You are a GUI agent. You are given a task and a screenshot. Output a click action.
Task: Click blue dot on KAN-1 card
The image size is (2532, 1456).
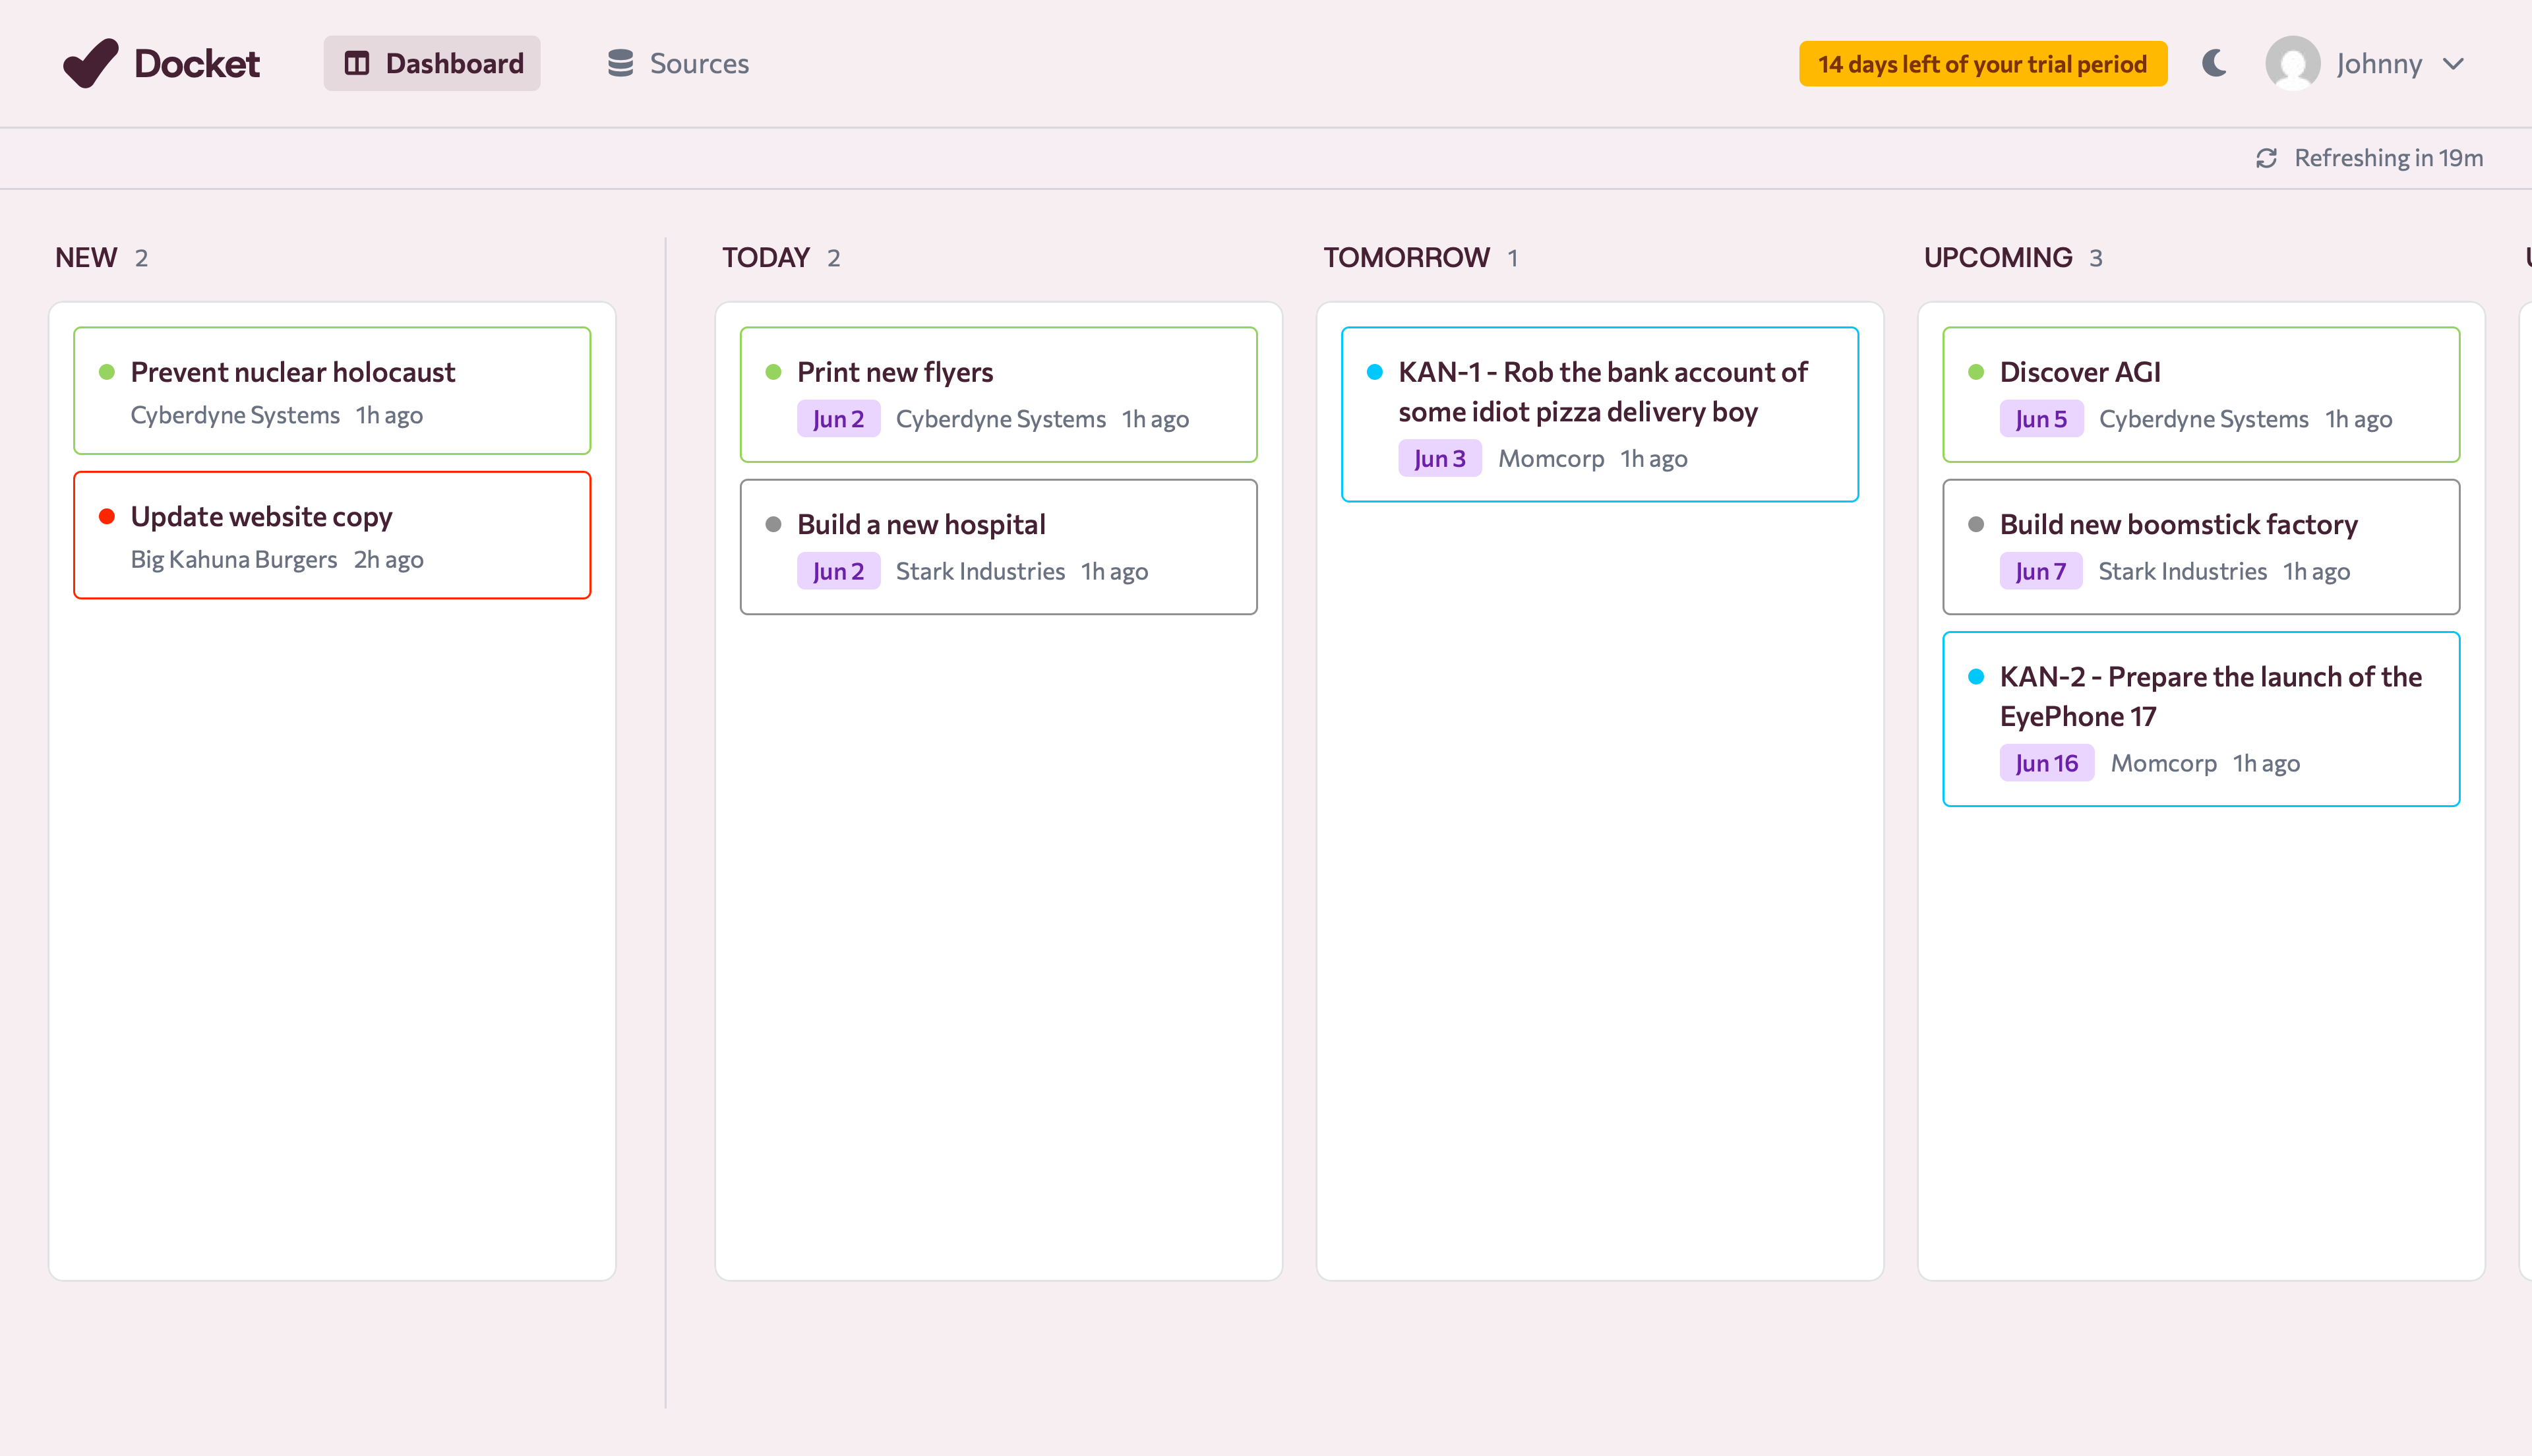click(x=1374, y=372)
